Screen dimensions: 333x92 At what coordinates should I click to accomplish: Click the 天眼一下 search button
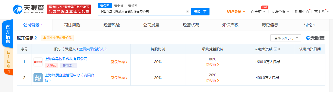(200, 12)
